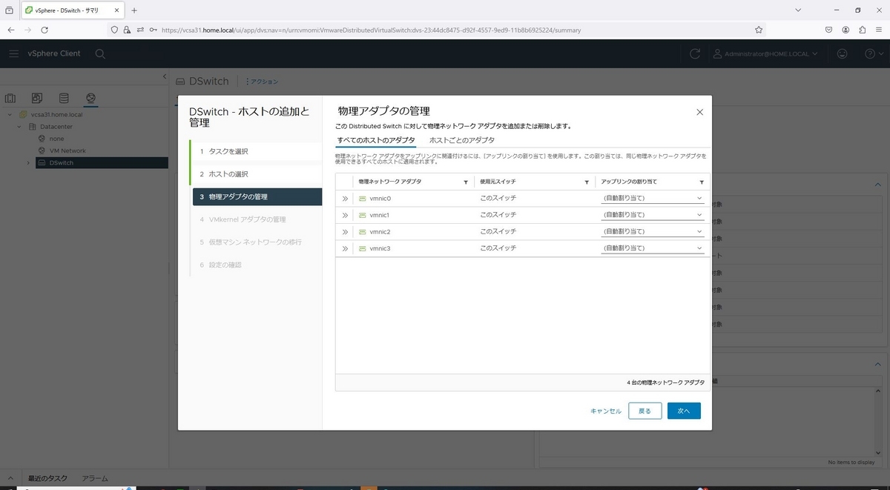Viewport: 890px width, 490px height.
Task: Open uplink assignment dropdown for vmnic2
Action: [653, 231]
